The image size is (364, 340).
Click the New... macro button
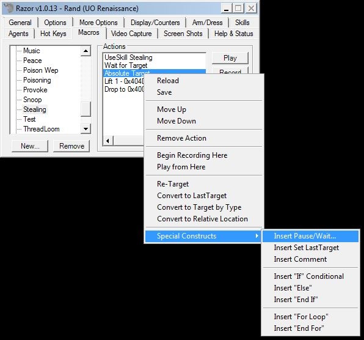[30, 146]
